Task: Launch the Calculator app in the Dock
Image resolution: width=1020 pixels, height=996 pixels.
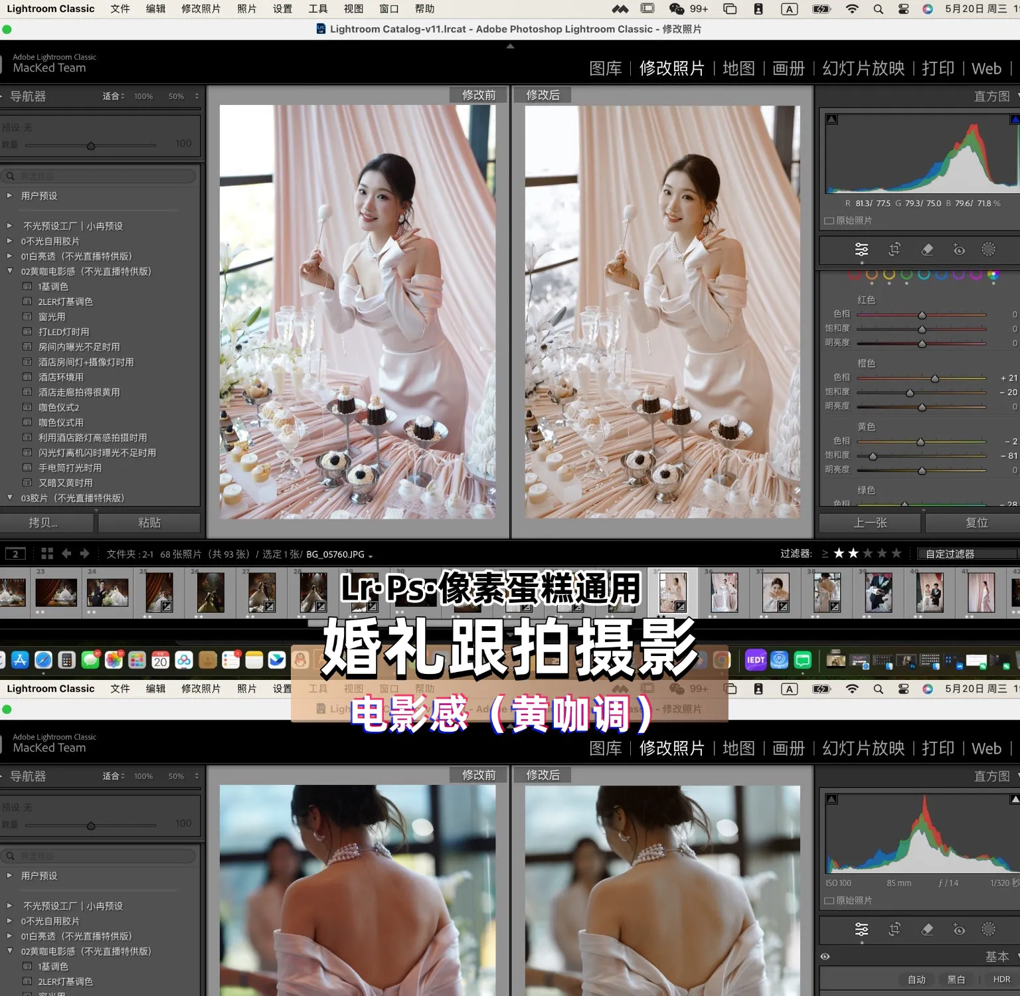Action: (66, 659)
